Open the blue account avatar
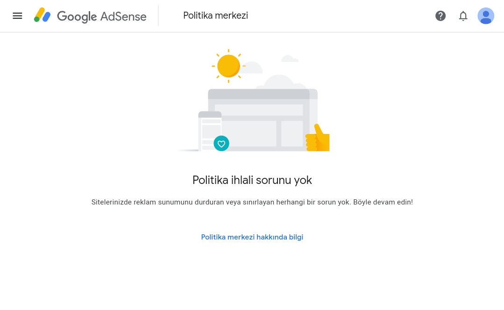The height and width of the screenshot is (310, 504). pos(486,16)
